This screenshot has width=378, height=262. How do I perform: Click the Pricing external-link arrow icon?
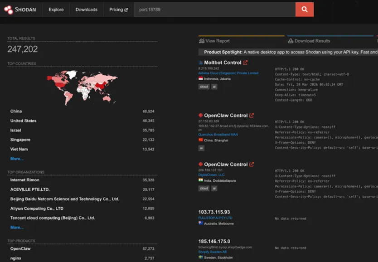click(126, 10)
